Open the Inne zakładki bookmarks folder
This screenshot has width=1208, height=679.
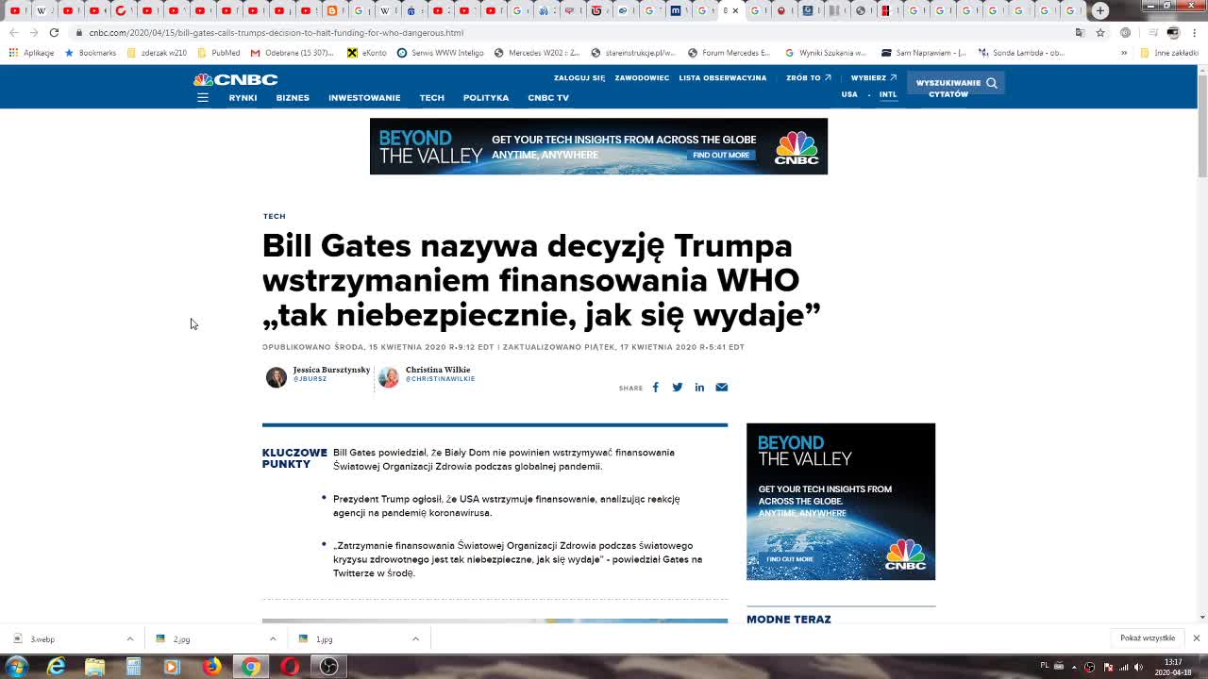(x=1169, y=53)
